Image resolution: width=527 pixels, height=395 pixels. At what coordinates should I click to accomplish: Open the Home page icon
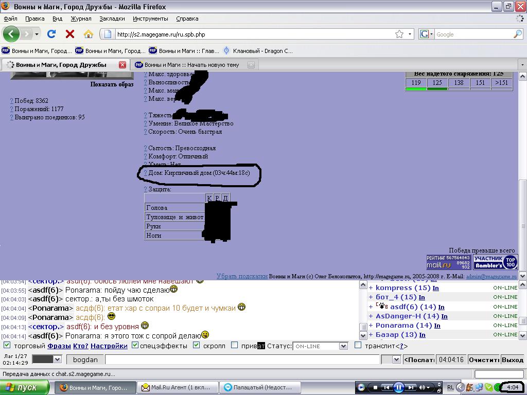coord(89,34)
